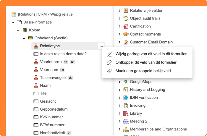207x136 pixels.
Task: Toggle visibility eye for Tussenvoegsel
Action: [x=71, y=78]
